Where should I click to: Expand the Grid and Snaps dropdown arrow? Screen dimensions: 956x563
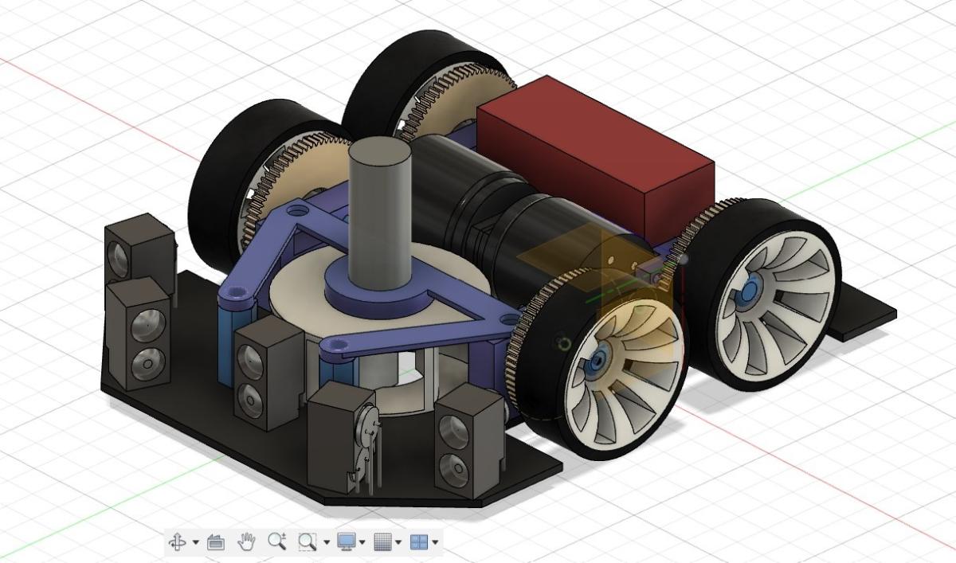[398, 543]
